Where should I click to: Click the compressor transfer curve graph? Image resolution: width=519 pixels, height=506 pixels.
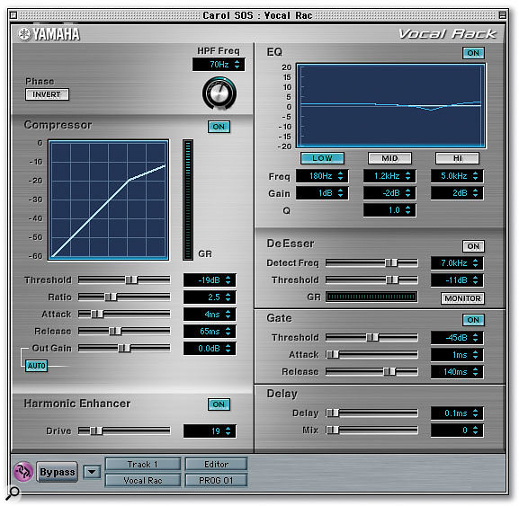(109, 200)
